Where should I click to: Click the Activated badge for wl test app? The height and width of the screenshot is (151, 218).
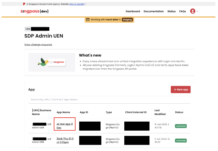(x=181, y=126)
